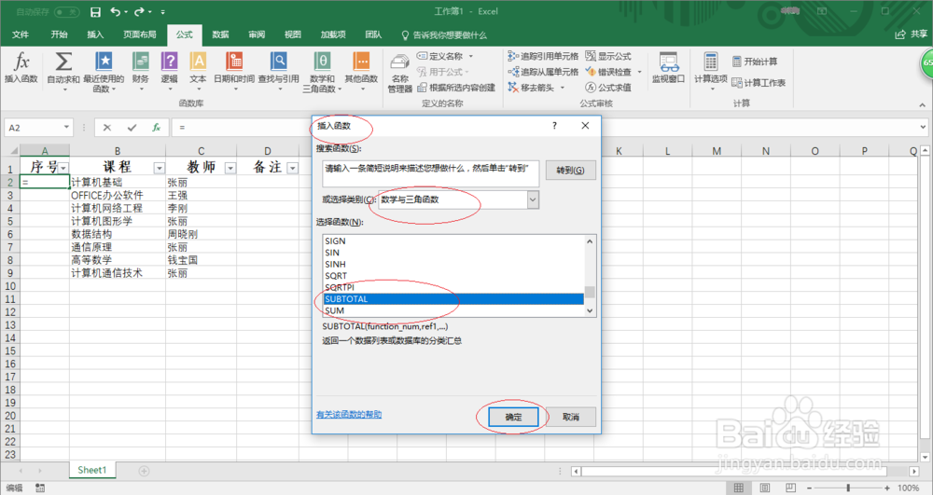Switch to the Data (数据) tab
Screen dimensions: 933x495
coord(221,34)
